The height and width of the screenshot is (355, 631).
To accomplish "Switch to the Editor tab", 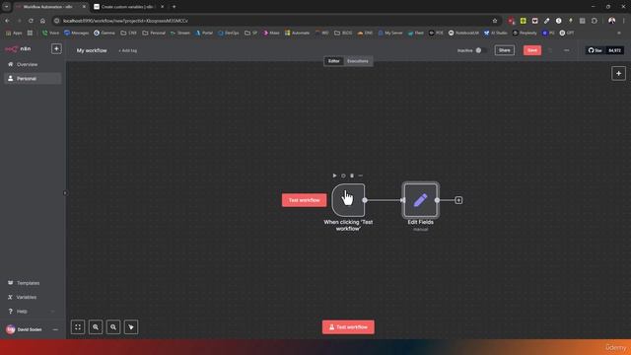I will [x=333, y=61].
